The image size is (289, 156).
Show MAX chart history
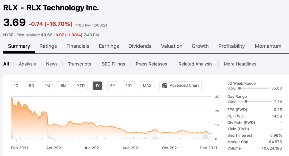coord(147,86)
